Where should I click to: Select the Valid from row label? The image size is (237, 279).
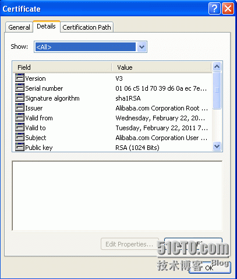39,118
